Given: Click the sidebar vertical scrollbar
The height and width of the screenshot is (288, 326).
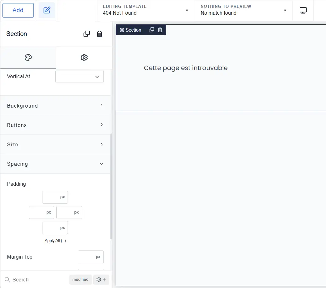Looking at the screenshot, I should click(x=111, y=186).
